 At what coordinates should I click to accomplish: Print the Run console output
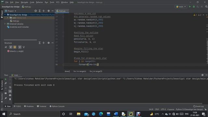click(10, 95)
